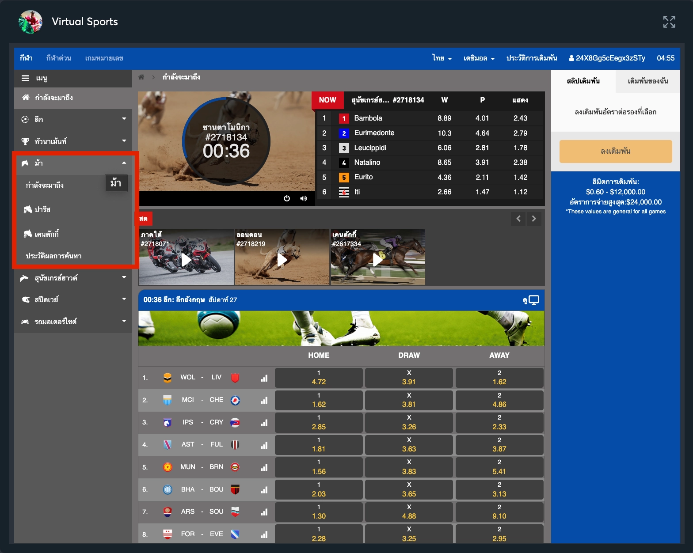Open the เกมหมายเลข top menu
The height and width of the screenshot is (553, 693).
click(x=104, y=58)
